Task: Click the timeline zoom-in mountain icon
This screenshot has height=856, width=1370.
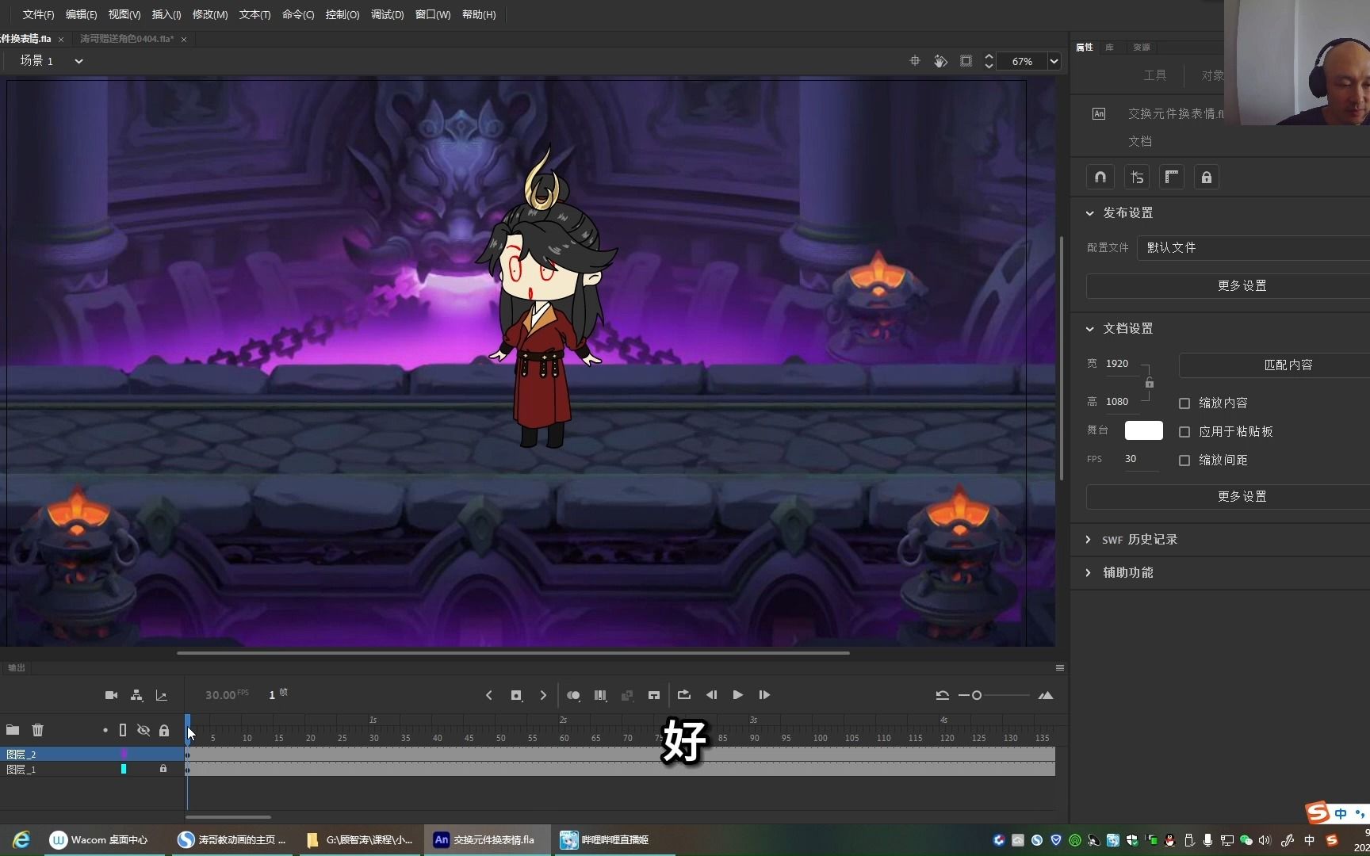Action: tap(1046, 695)
